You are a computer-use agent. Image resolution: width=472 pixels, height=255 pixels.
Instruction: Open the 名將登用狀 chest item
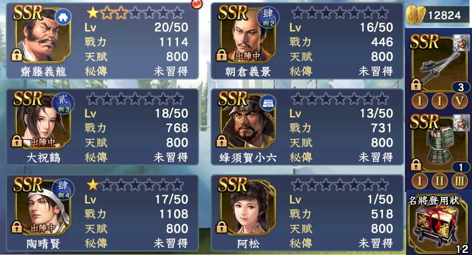point(438,224)
